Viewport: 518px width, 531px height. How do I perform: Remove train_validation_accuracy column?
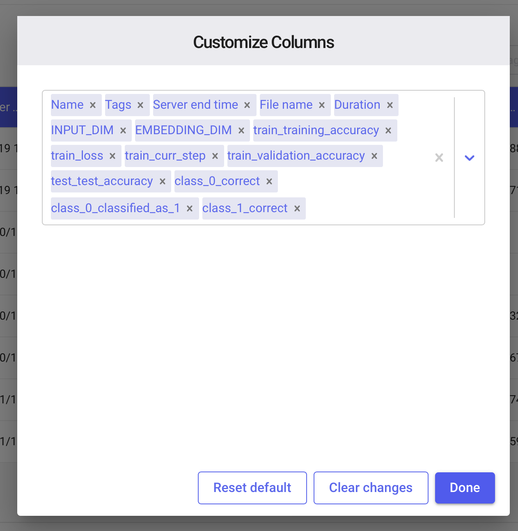point(374,156)
